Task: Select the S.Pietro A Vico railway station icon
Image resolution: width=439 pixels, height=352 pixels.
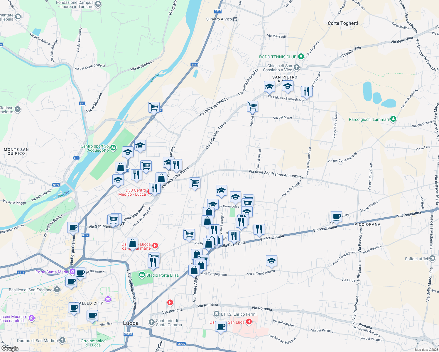Action: coord(234,19)
